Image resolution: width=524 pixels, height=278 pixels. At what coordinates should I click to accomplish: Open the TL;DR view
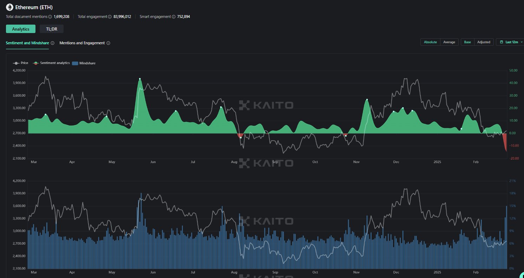(x=51, y=29)
